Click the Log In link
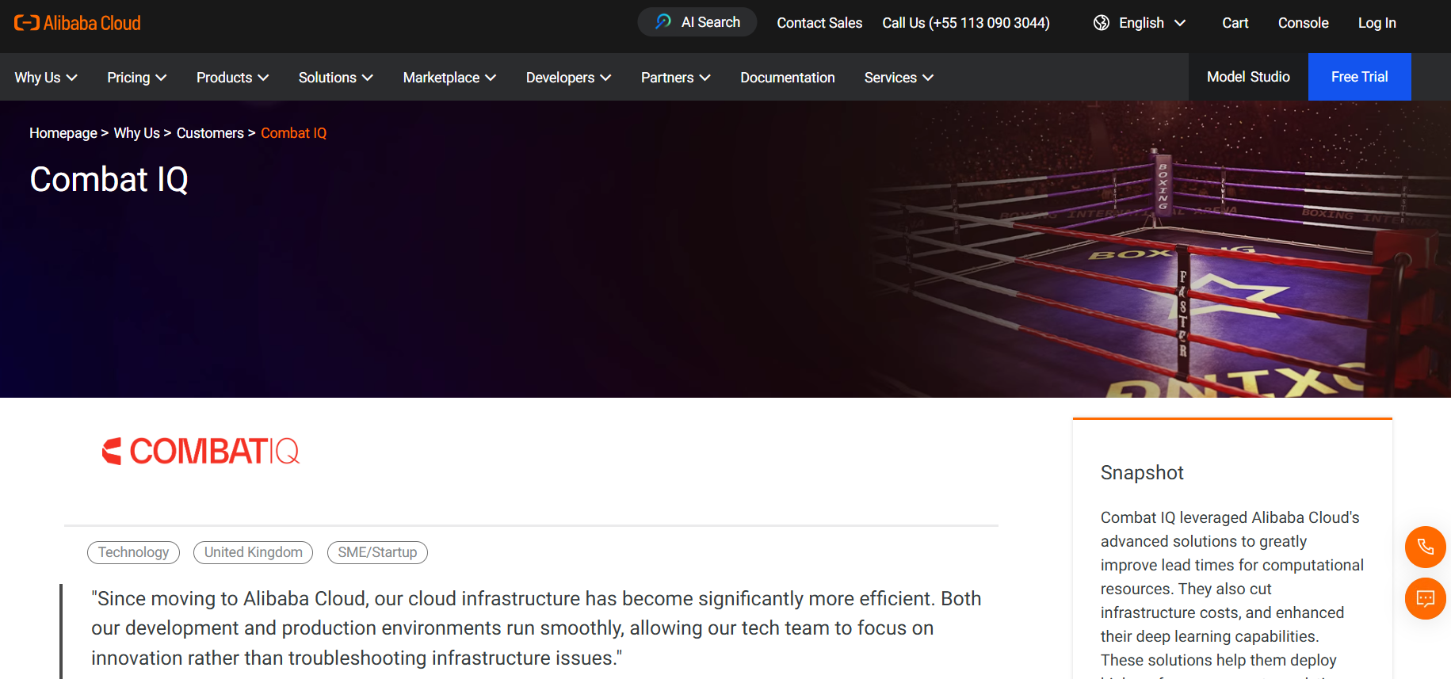The image size is (1451, 679). 1377,23
